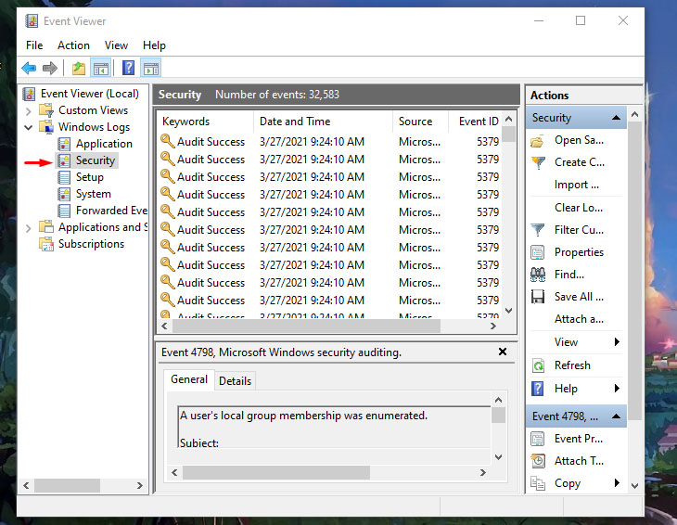Expand the Applications and Services Logs node
The height and width of the screenshot is (525, 677).
point(29,227)
